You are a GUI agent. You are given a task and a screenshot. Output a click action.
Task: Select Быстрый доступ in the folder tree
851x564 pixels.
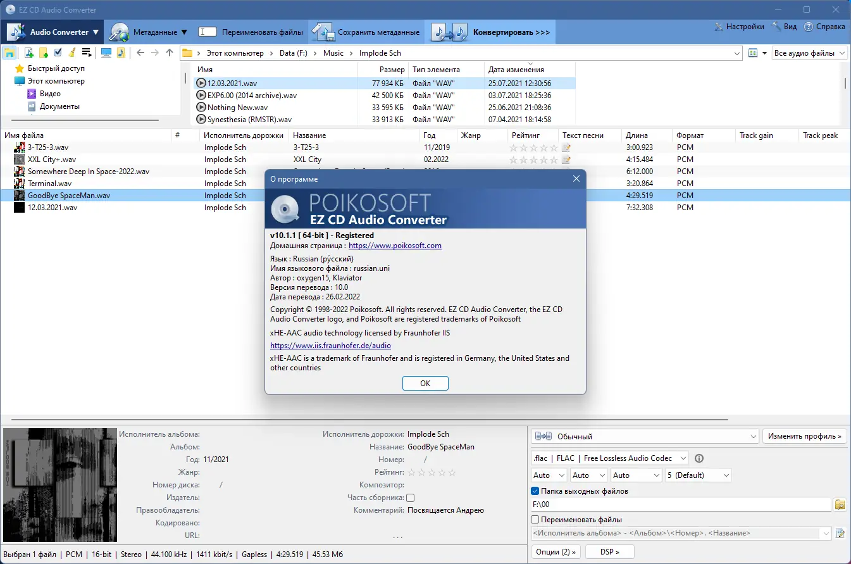tap(56, 68)
